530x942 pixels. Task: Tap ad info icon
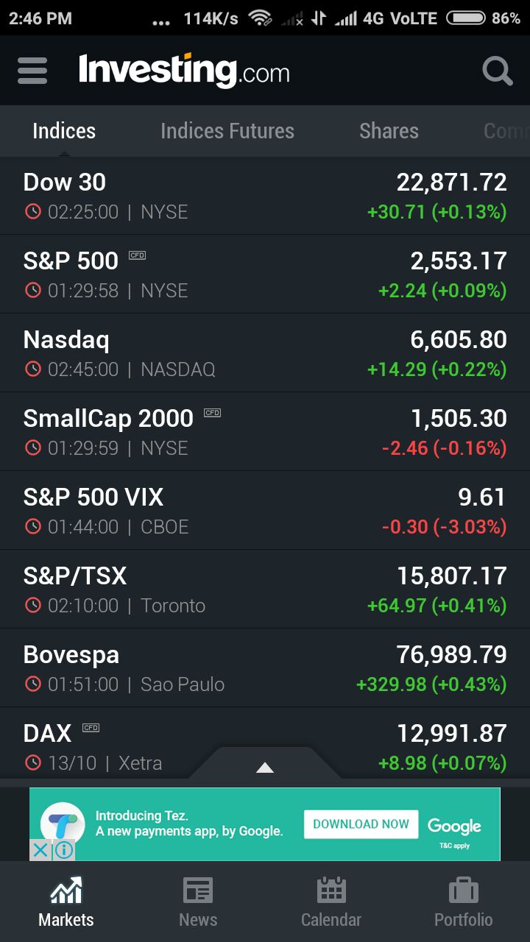pos(64,850)
